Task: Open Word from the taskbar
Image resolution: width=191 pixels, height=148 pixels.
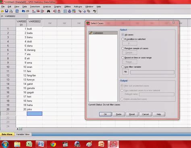Action: (x=41, y=144)
